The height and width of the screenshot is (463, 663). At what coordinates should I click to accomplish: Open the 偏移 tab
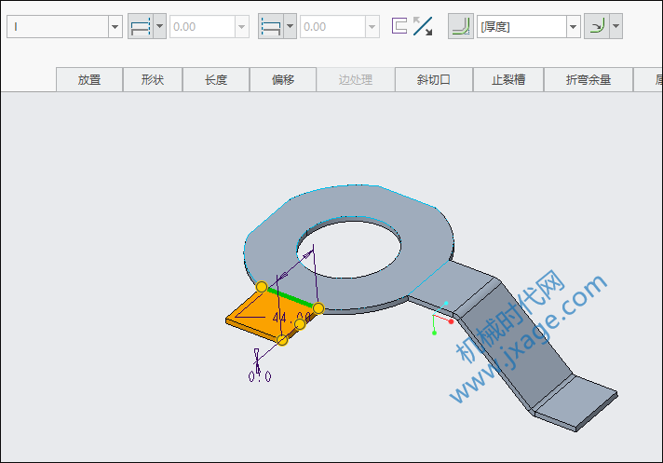[283, 79]
